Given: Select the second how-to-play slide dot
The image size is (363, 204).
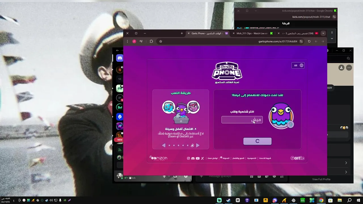Looking at the screenshot, I should [174, 145].
